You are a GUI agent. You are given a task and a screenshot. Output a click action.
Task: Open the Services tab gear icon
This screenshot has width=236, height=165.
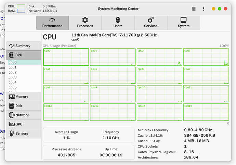tap(150, 20)
